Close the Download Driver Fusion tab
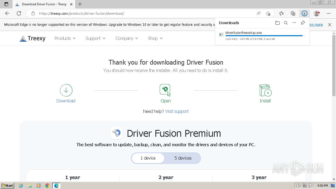The height and width of the screenshot is (189, 336). 71,4
